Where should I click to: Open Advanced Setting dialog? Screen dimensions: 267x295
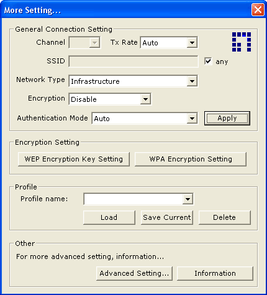tap(134, 273)
